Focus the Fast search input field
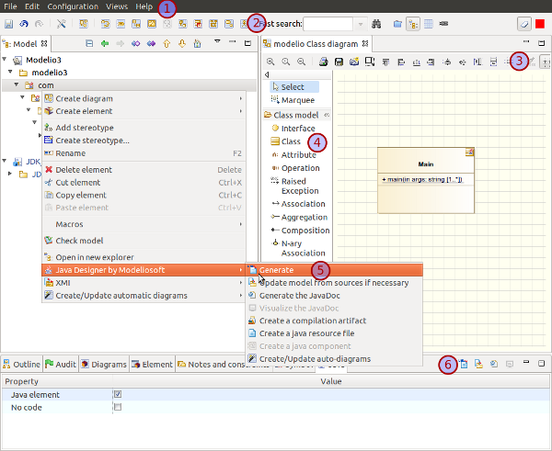Viewport: 552px width, 451px height. coord(328,24)
